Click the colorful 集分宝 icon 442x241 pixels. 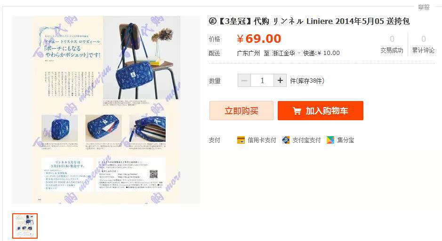pyautogui.click(x=330, y=140)
